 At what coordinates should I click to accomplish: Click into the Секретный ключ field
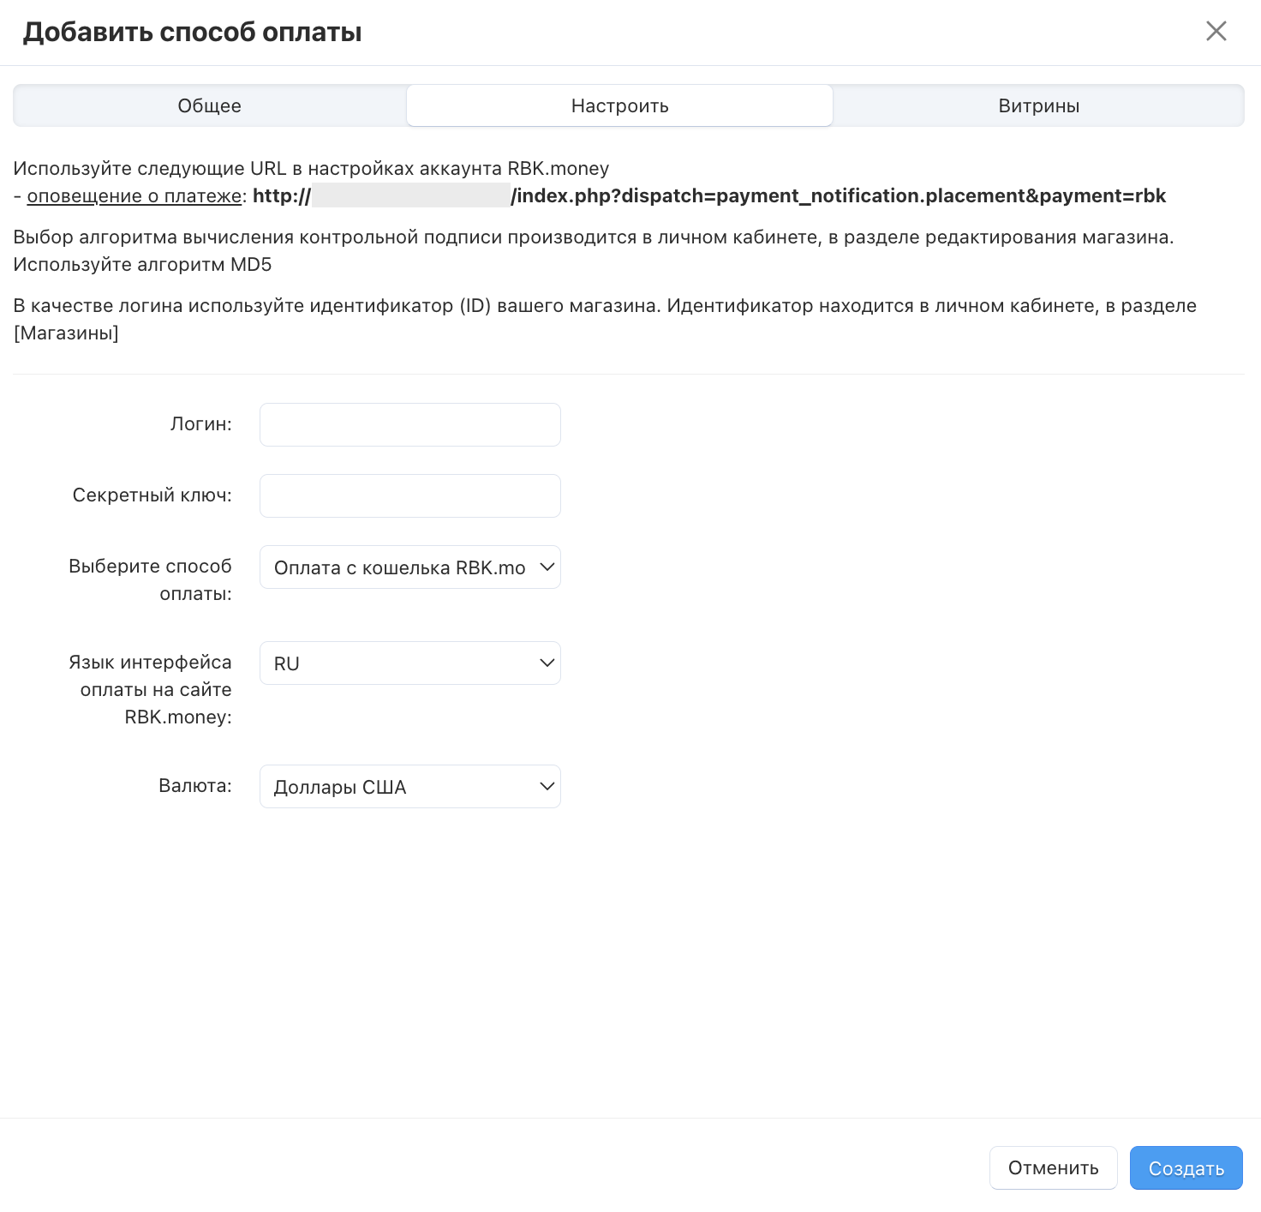coord(410,496)
